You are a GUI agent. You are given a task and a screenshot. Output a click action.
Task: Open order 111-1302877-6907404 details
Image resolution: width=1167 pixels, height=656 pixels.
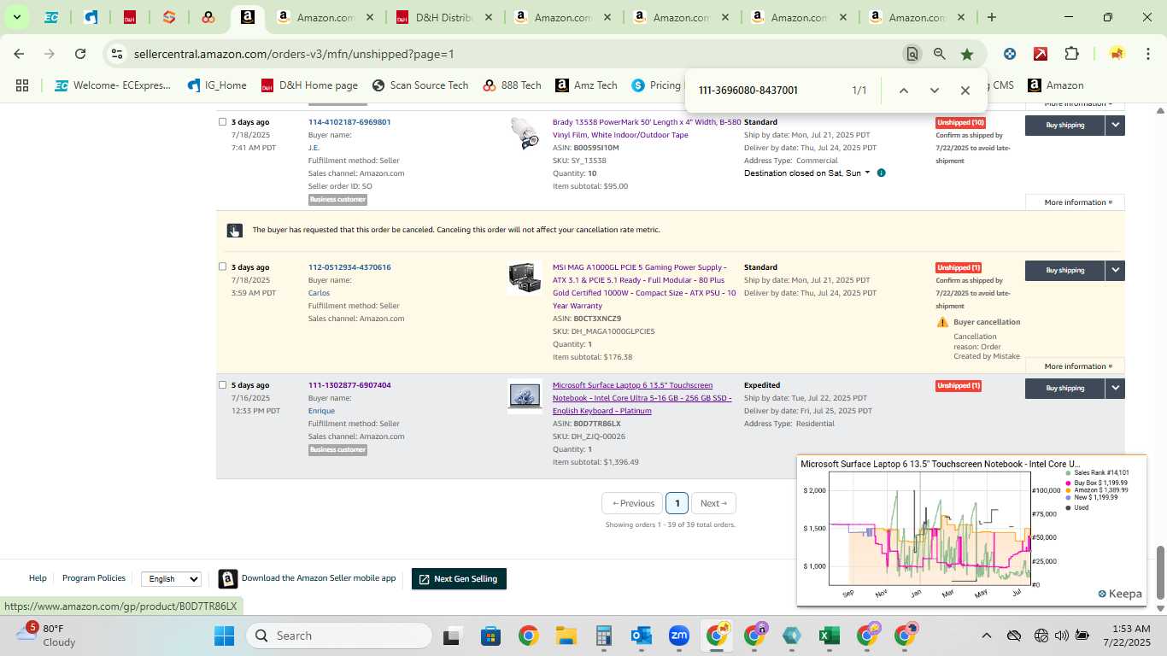(x=349, y=385)
